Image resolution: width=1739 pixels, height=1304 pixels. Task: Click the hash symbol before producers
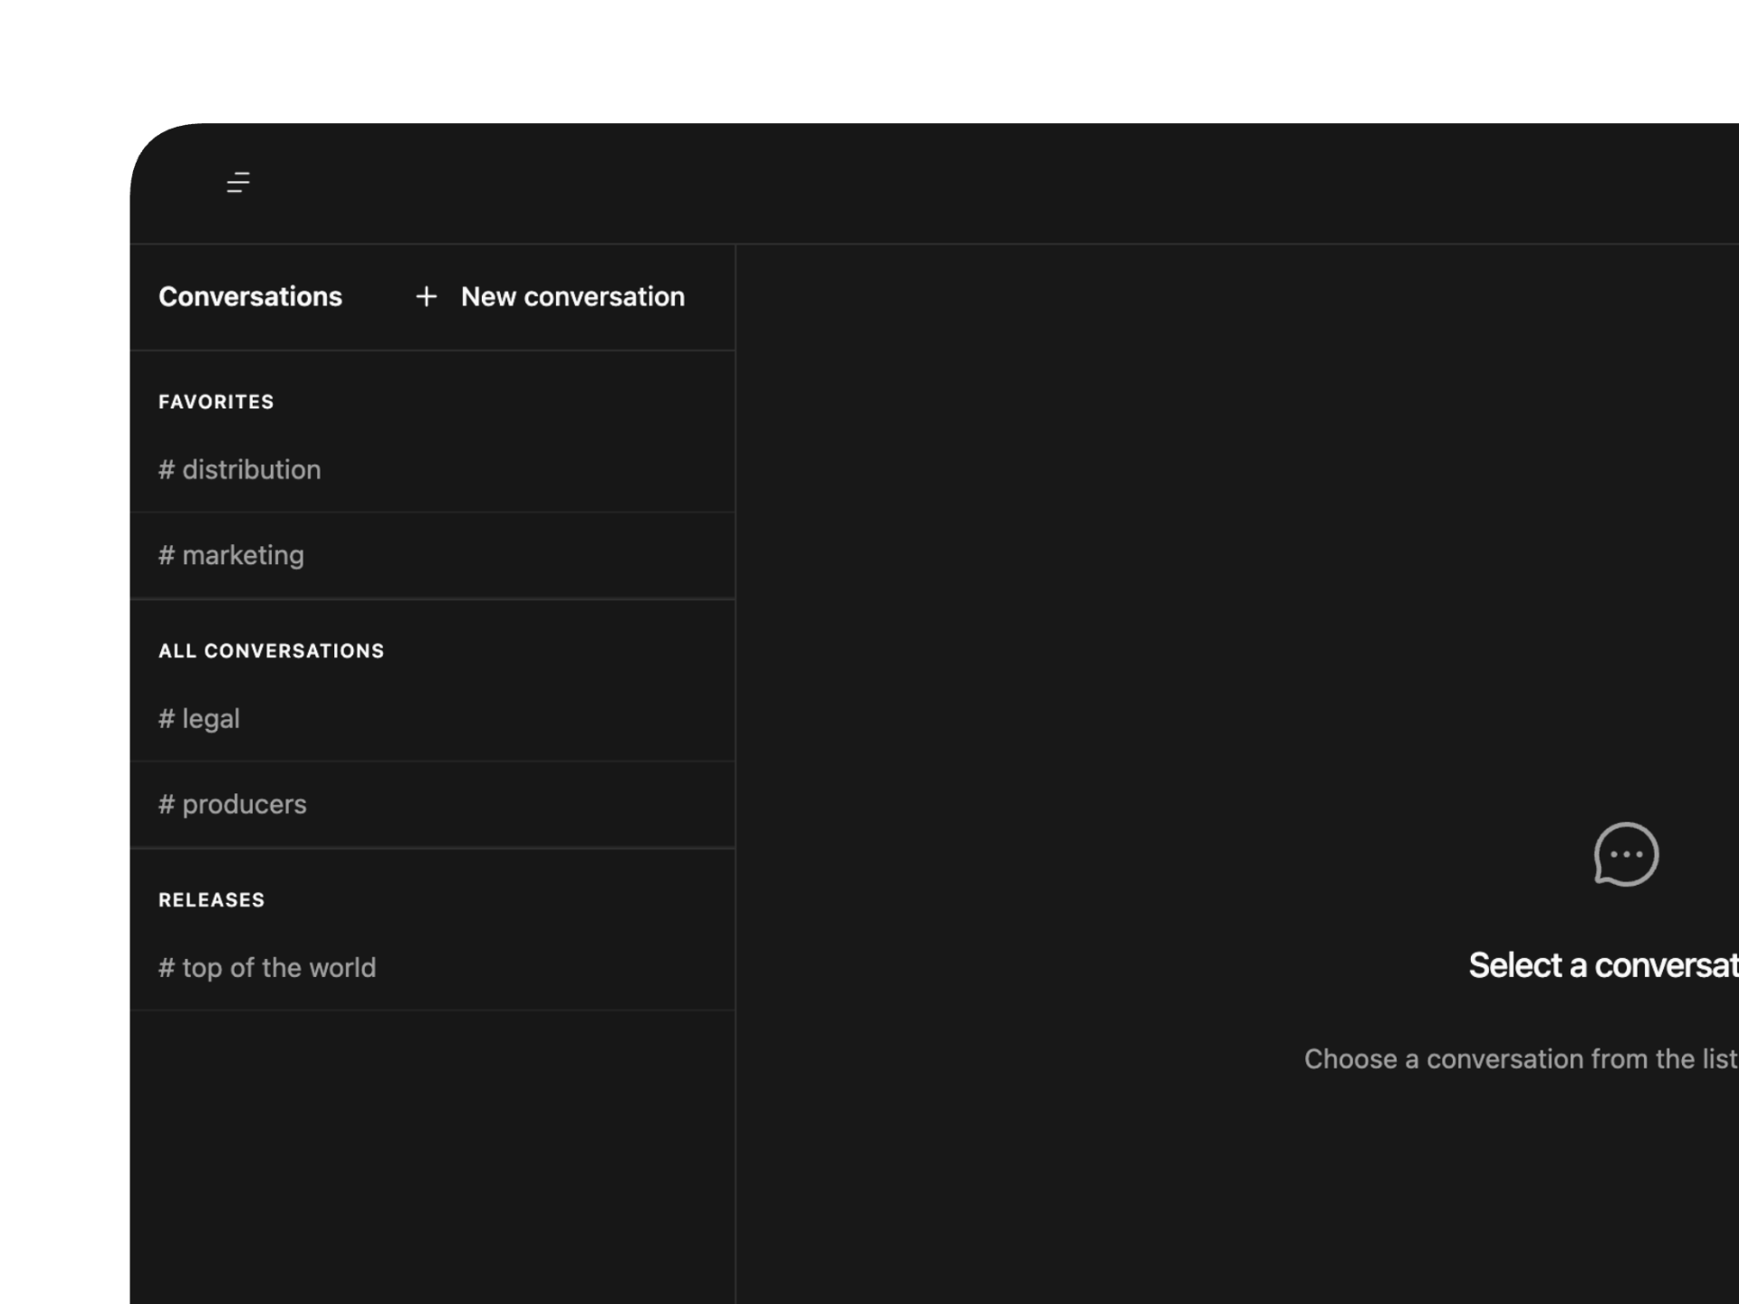point(167,804)
